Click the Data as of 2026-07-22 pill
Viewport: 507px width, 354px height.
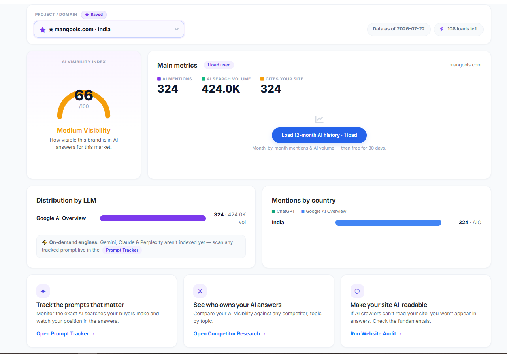399,29
